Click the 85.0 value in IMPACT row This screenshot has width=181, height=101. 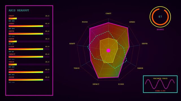click(47, 54)
